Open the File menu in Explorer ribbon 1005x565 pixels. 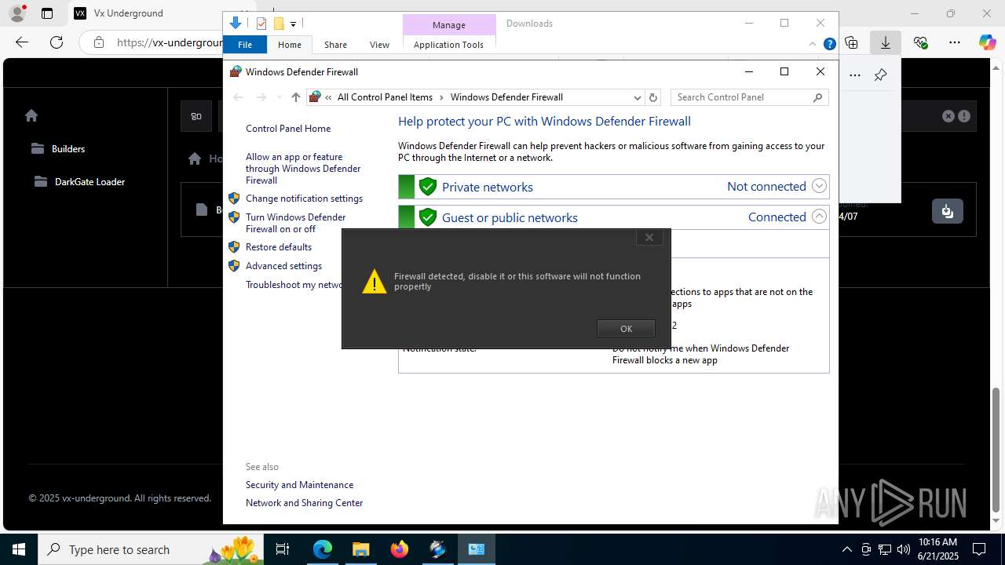(245, 45)
